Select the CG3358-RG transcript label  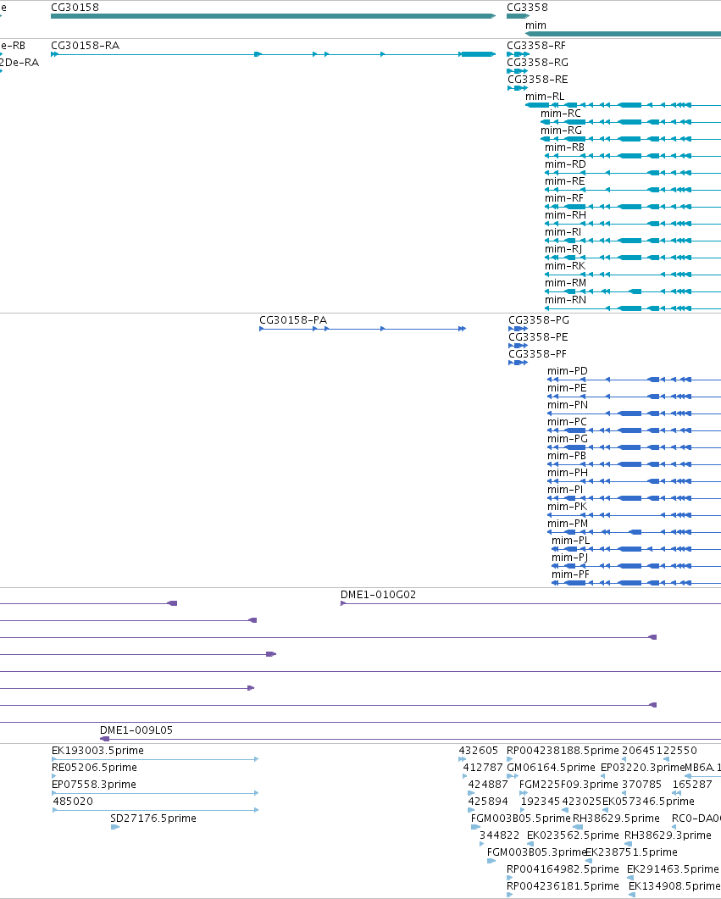pos(538,63)
